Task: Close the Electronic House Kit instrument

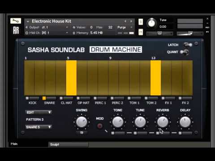Action: pos(207,19)
